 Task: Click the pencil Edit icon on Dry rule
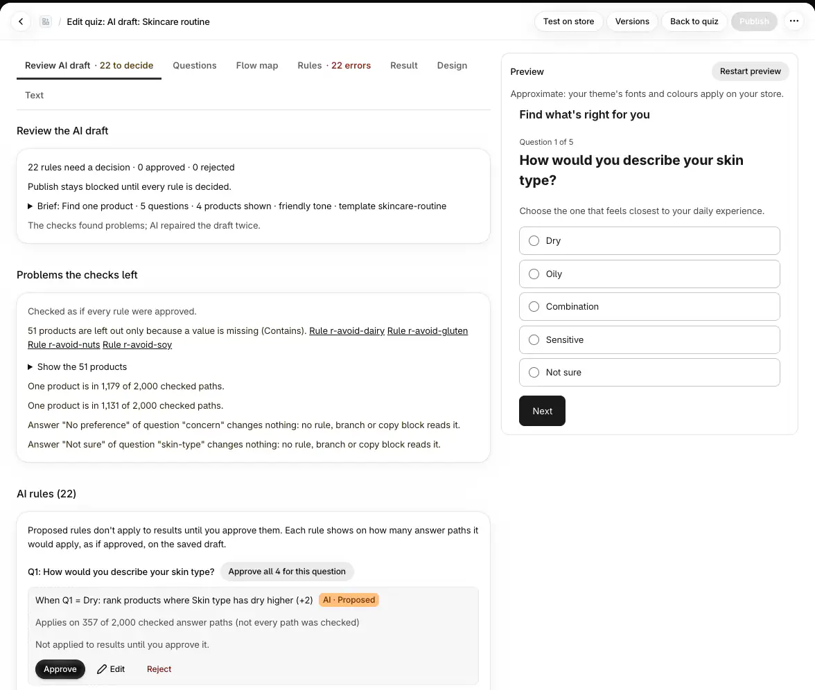pyautogui.click(x=111, y=669)
